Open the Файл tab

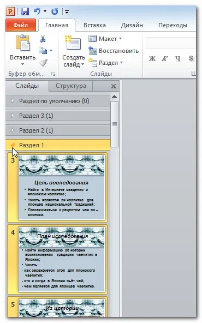tap(21, 25)
